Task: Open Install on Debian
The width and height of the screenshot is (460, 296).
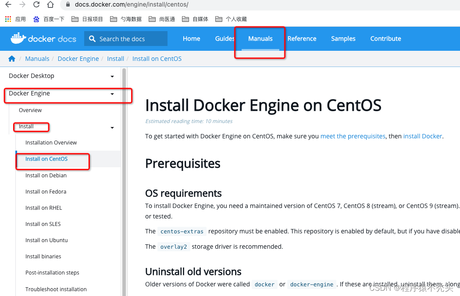Action: pyautogui.click(x=46, y=176)
